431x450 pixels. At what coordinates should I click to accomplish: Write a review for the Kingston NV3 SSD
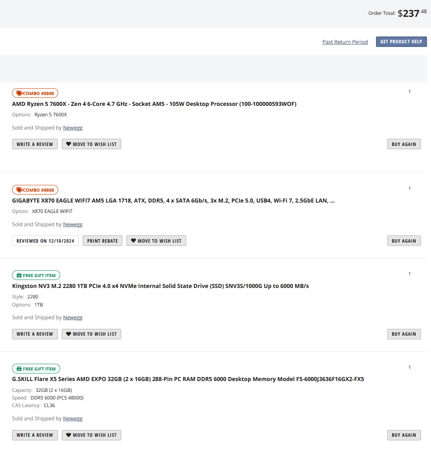click(35, 334)
